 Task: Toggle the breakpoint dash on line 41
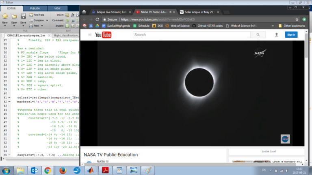pos(10,98)
